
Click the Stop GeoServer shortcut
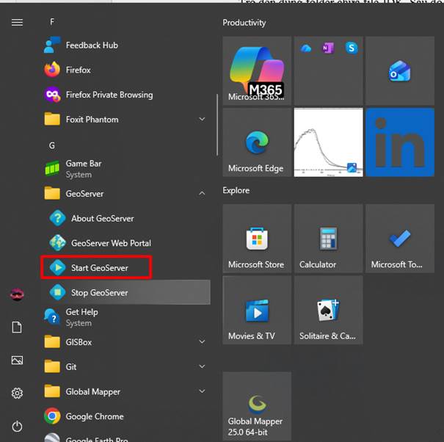pos(98,292)
